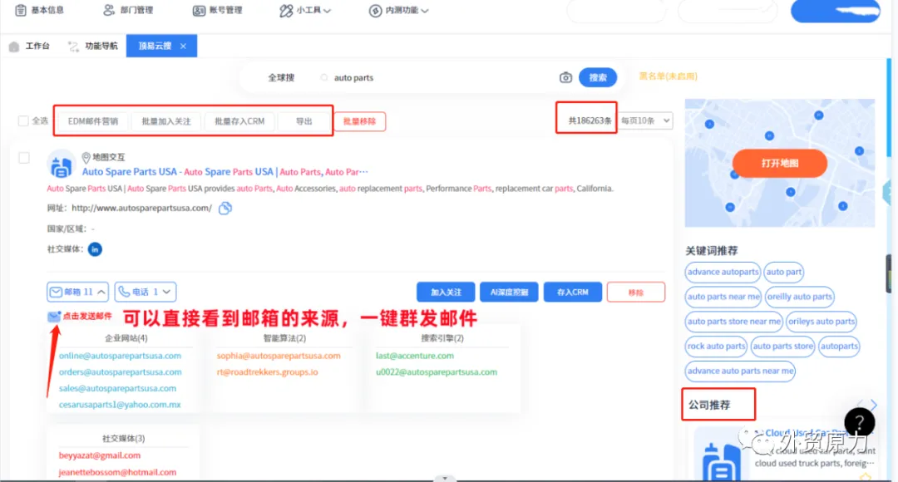Select keyword tag advance auto parts near me

point(740,371)
